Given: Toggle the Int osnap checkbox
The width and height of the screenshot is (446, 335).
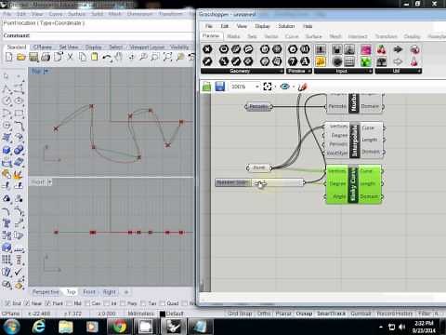Looking at the screenshot, I should click(x=106, y=302).
